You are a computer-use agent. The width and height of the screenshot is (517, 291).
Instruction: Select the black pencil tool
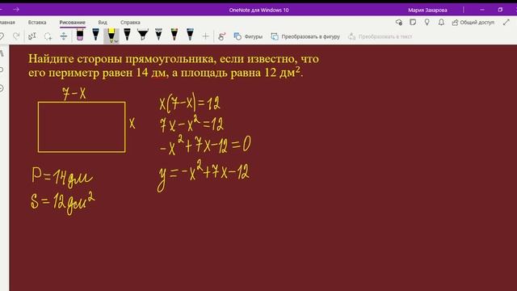coord(158,35)
